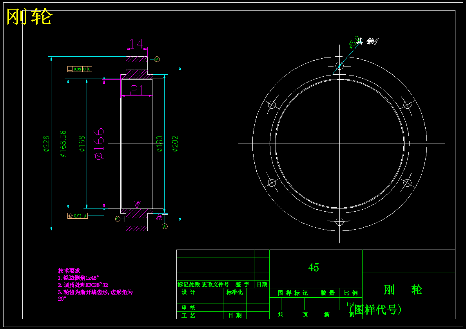Select the 1:1 scale value

(350, 305)
